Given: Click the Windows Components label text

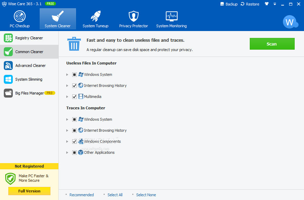Looking at the screenshot, I should (x=102, y=141).
